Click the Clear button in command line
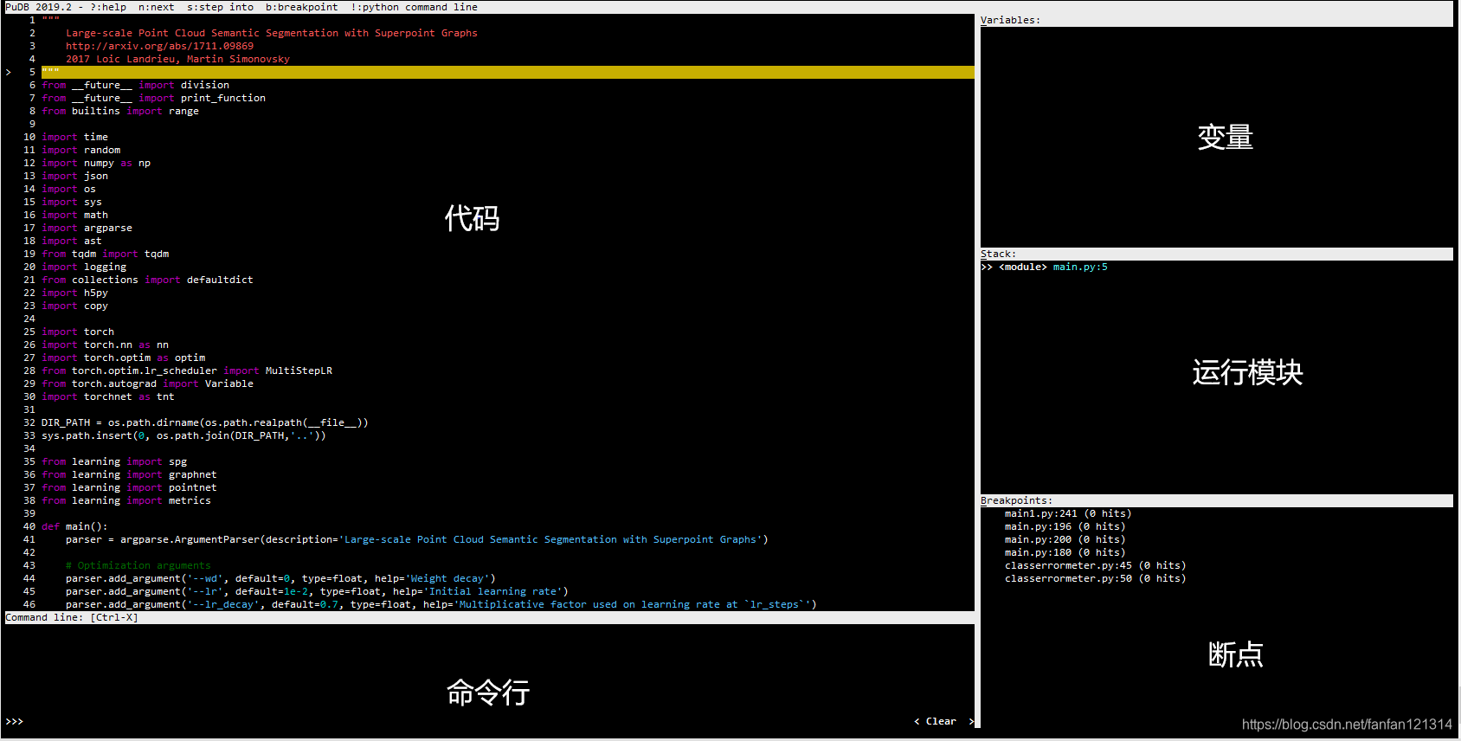 coord(941,721)
